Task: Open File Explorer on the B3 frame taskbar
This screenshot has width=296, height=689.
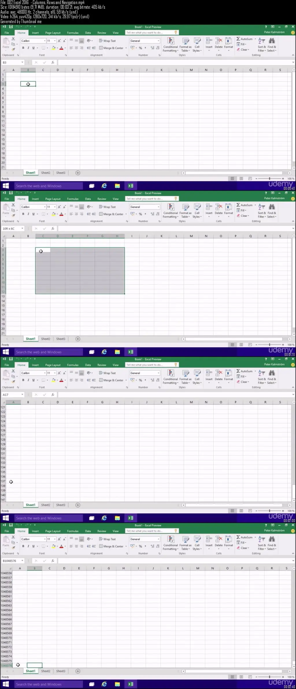Action: [117, 186]
